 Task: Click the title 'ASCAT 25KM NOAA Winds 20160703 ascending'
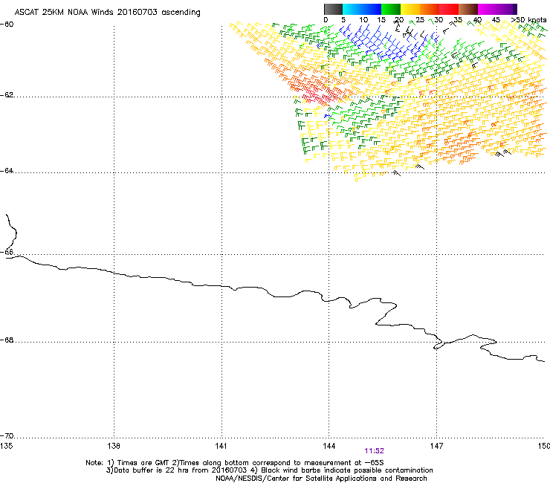[x=107, y=13]
